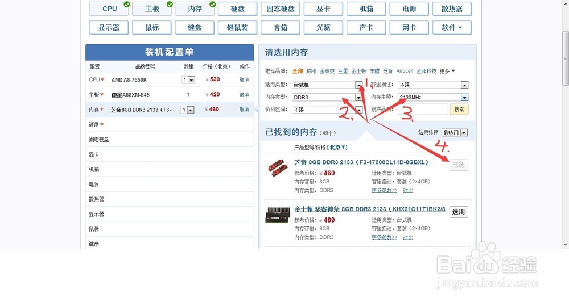569x302 pixels.
Task: Open the Kingston 金士顿 RAM product thumbnail
Action: (x=278, y=215)
